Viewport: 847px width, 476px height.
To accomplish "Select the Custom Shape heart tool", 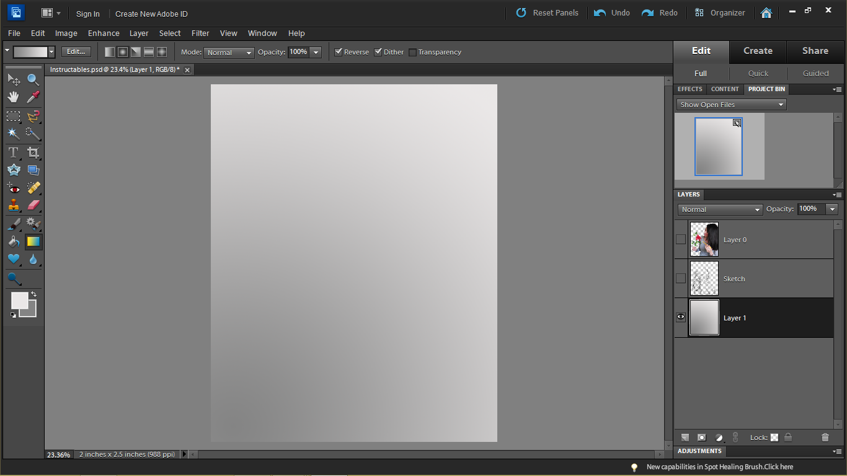I will tap(14, 259).
